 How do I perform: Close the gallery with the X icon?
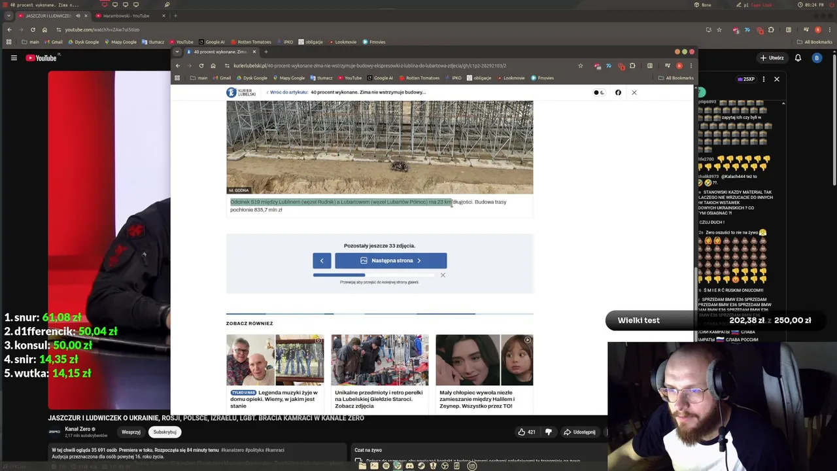coord(634,92)
